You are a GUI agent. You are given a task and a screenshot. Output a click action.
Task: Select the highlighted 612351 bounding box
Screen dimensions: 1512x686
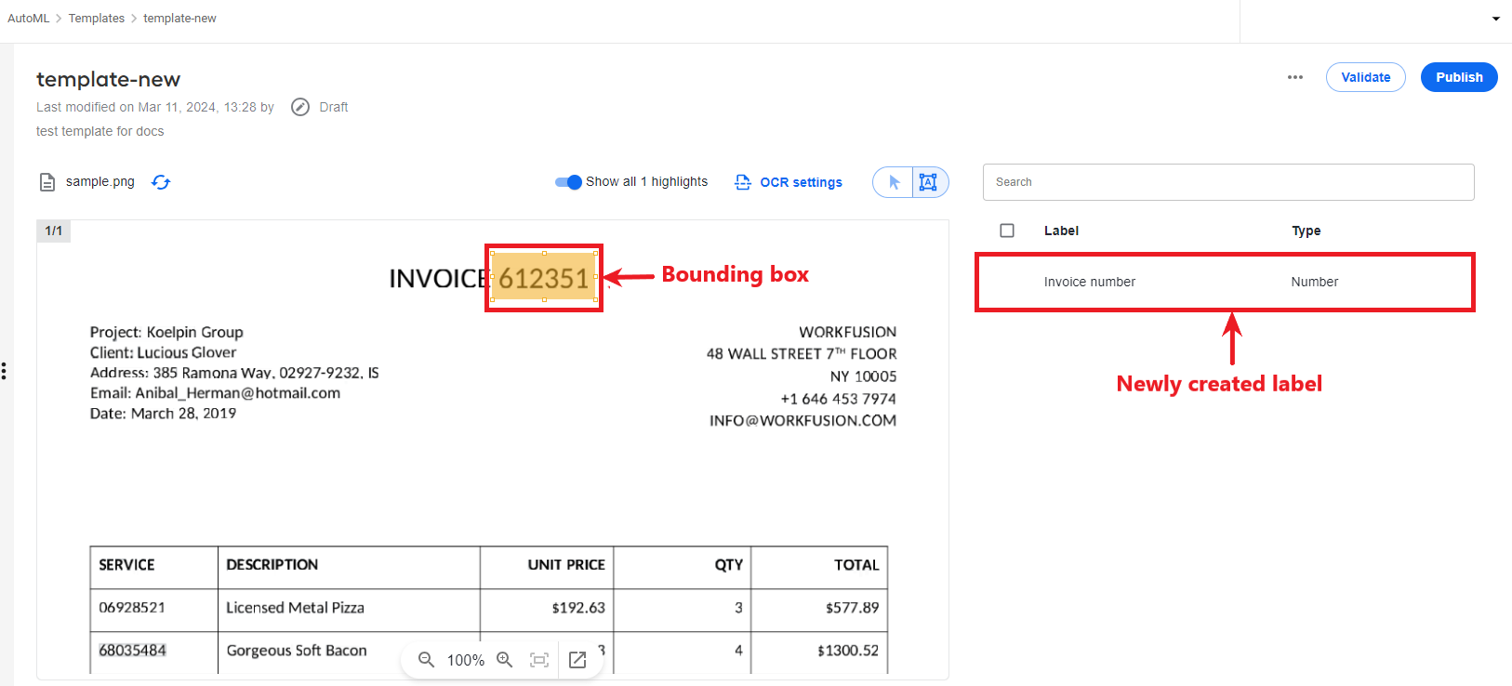[544, 277]
